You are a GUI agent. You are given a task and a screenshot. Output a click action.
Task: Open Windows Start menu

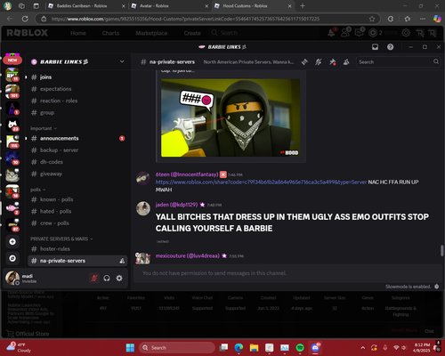coord(130,348)
